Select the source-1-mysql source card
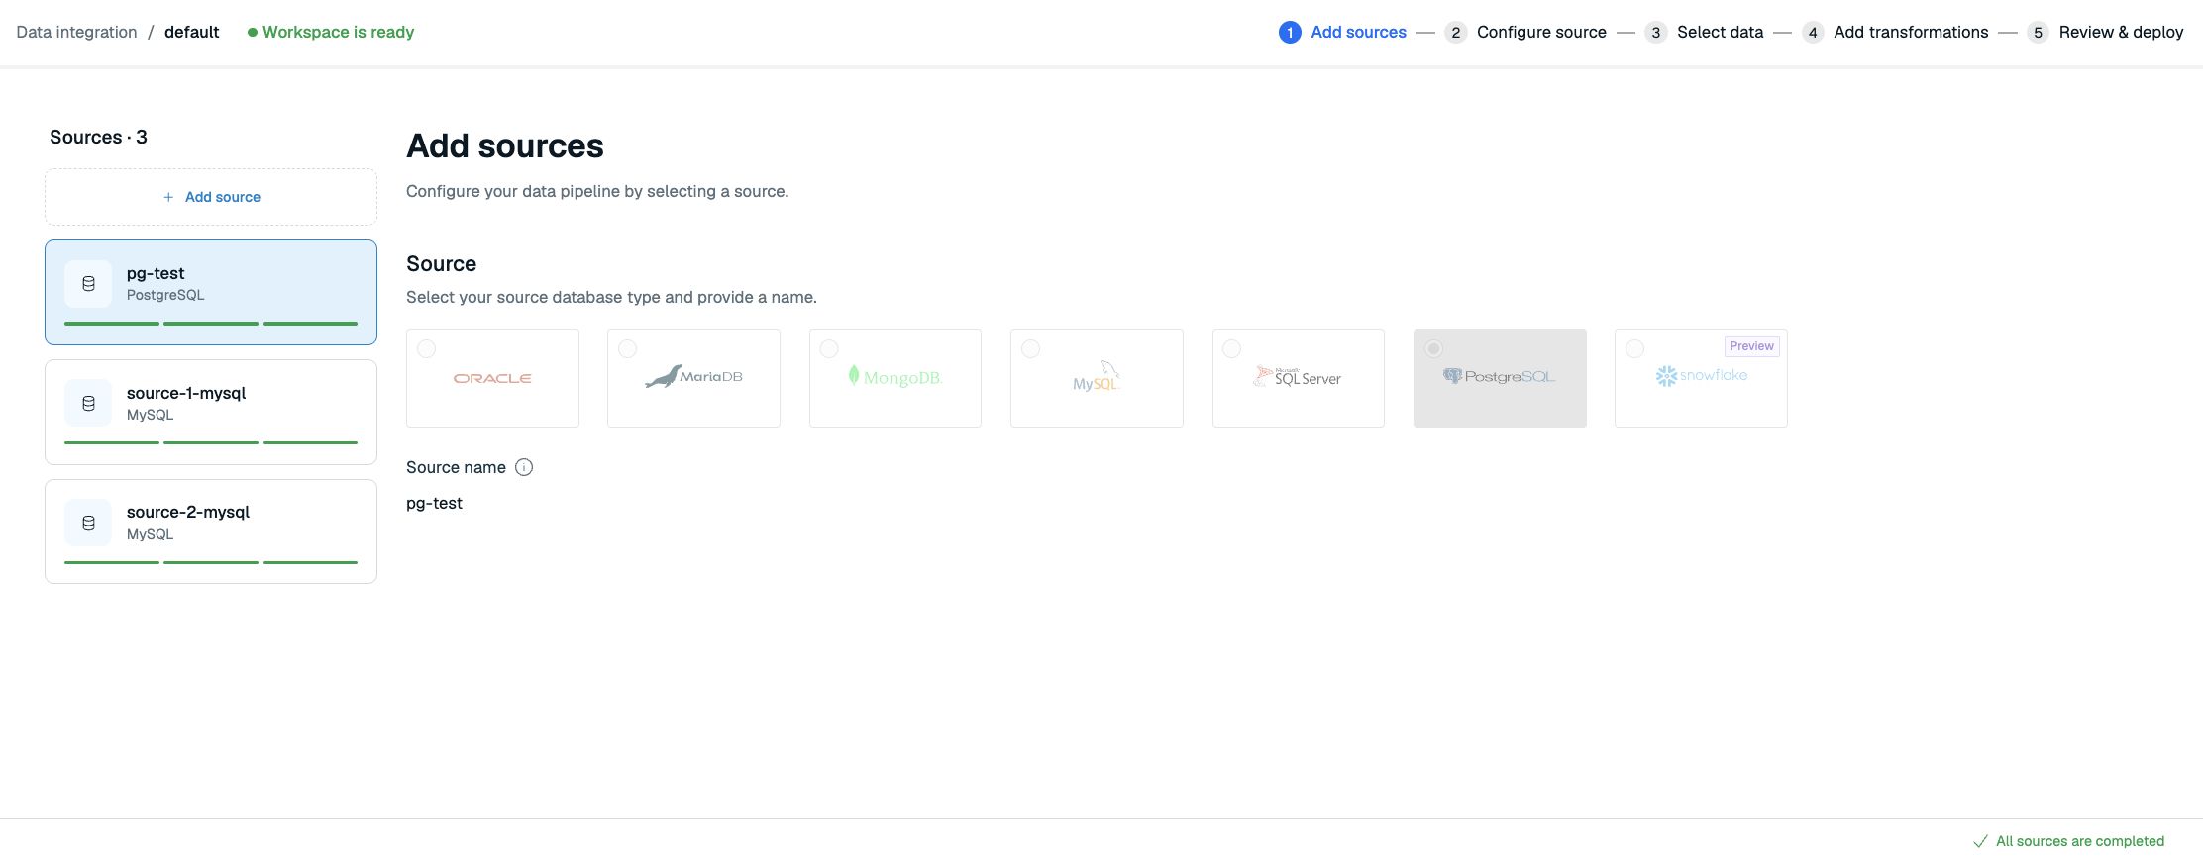2203x861 pixels. point(211,412)
